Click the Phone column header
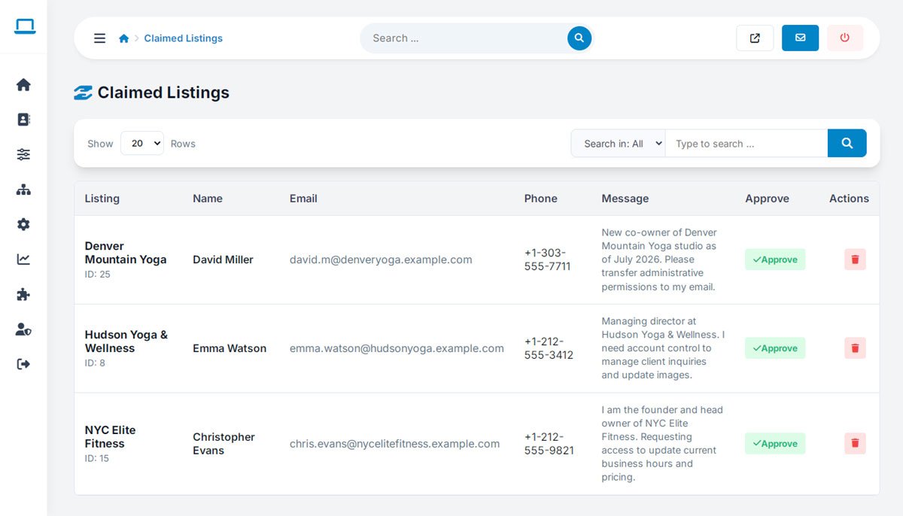The image size is (903, 516). tap(541, 199)
